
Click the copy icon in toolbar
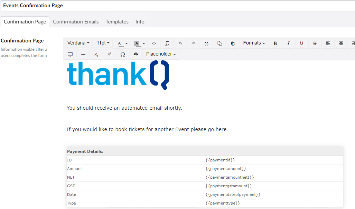click(219, 43)
